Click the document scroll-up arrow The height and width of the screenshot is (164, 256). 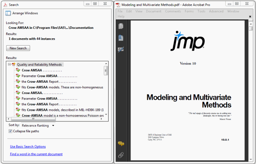[251, 24]
